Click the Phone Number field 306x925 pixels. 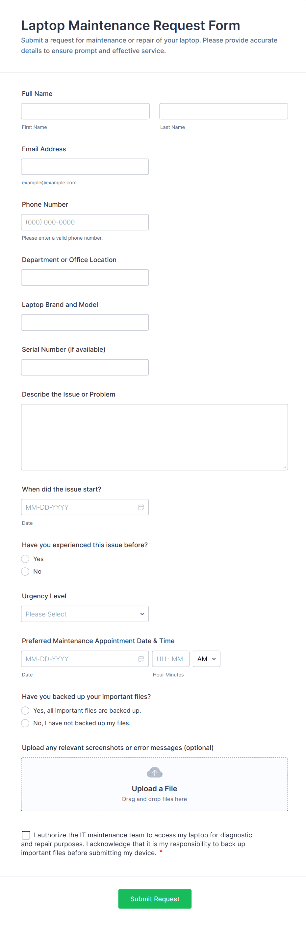85,222
